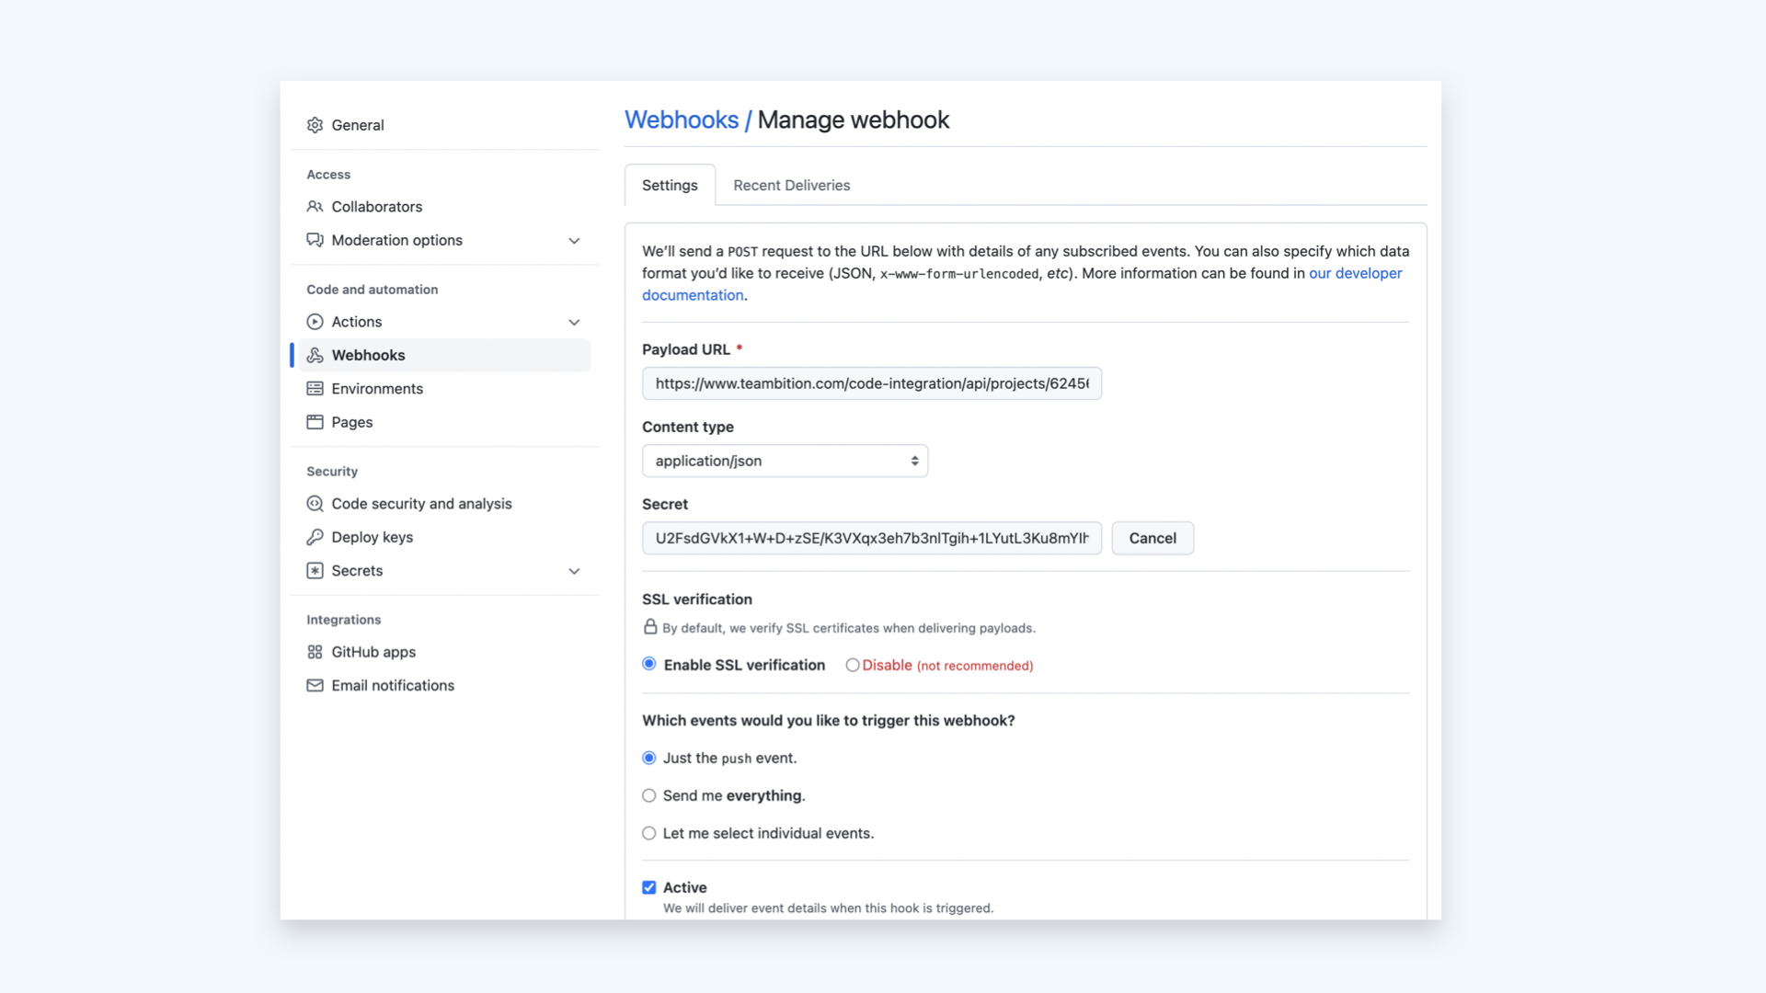Click the Deploy keys key icon
Image resolution: width=1766 pixels, height=993 pixels.
(x=315, y=537)
